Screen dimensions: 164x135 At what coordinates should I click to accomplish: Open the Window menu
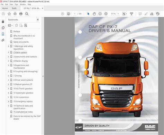pyautogui.click(x=23, y=5)
